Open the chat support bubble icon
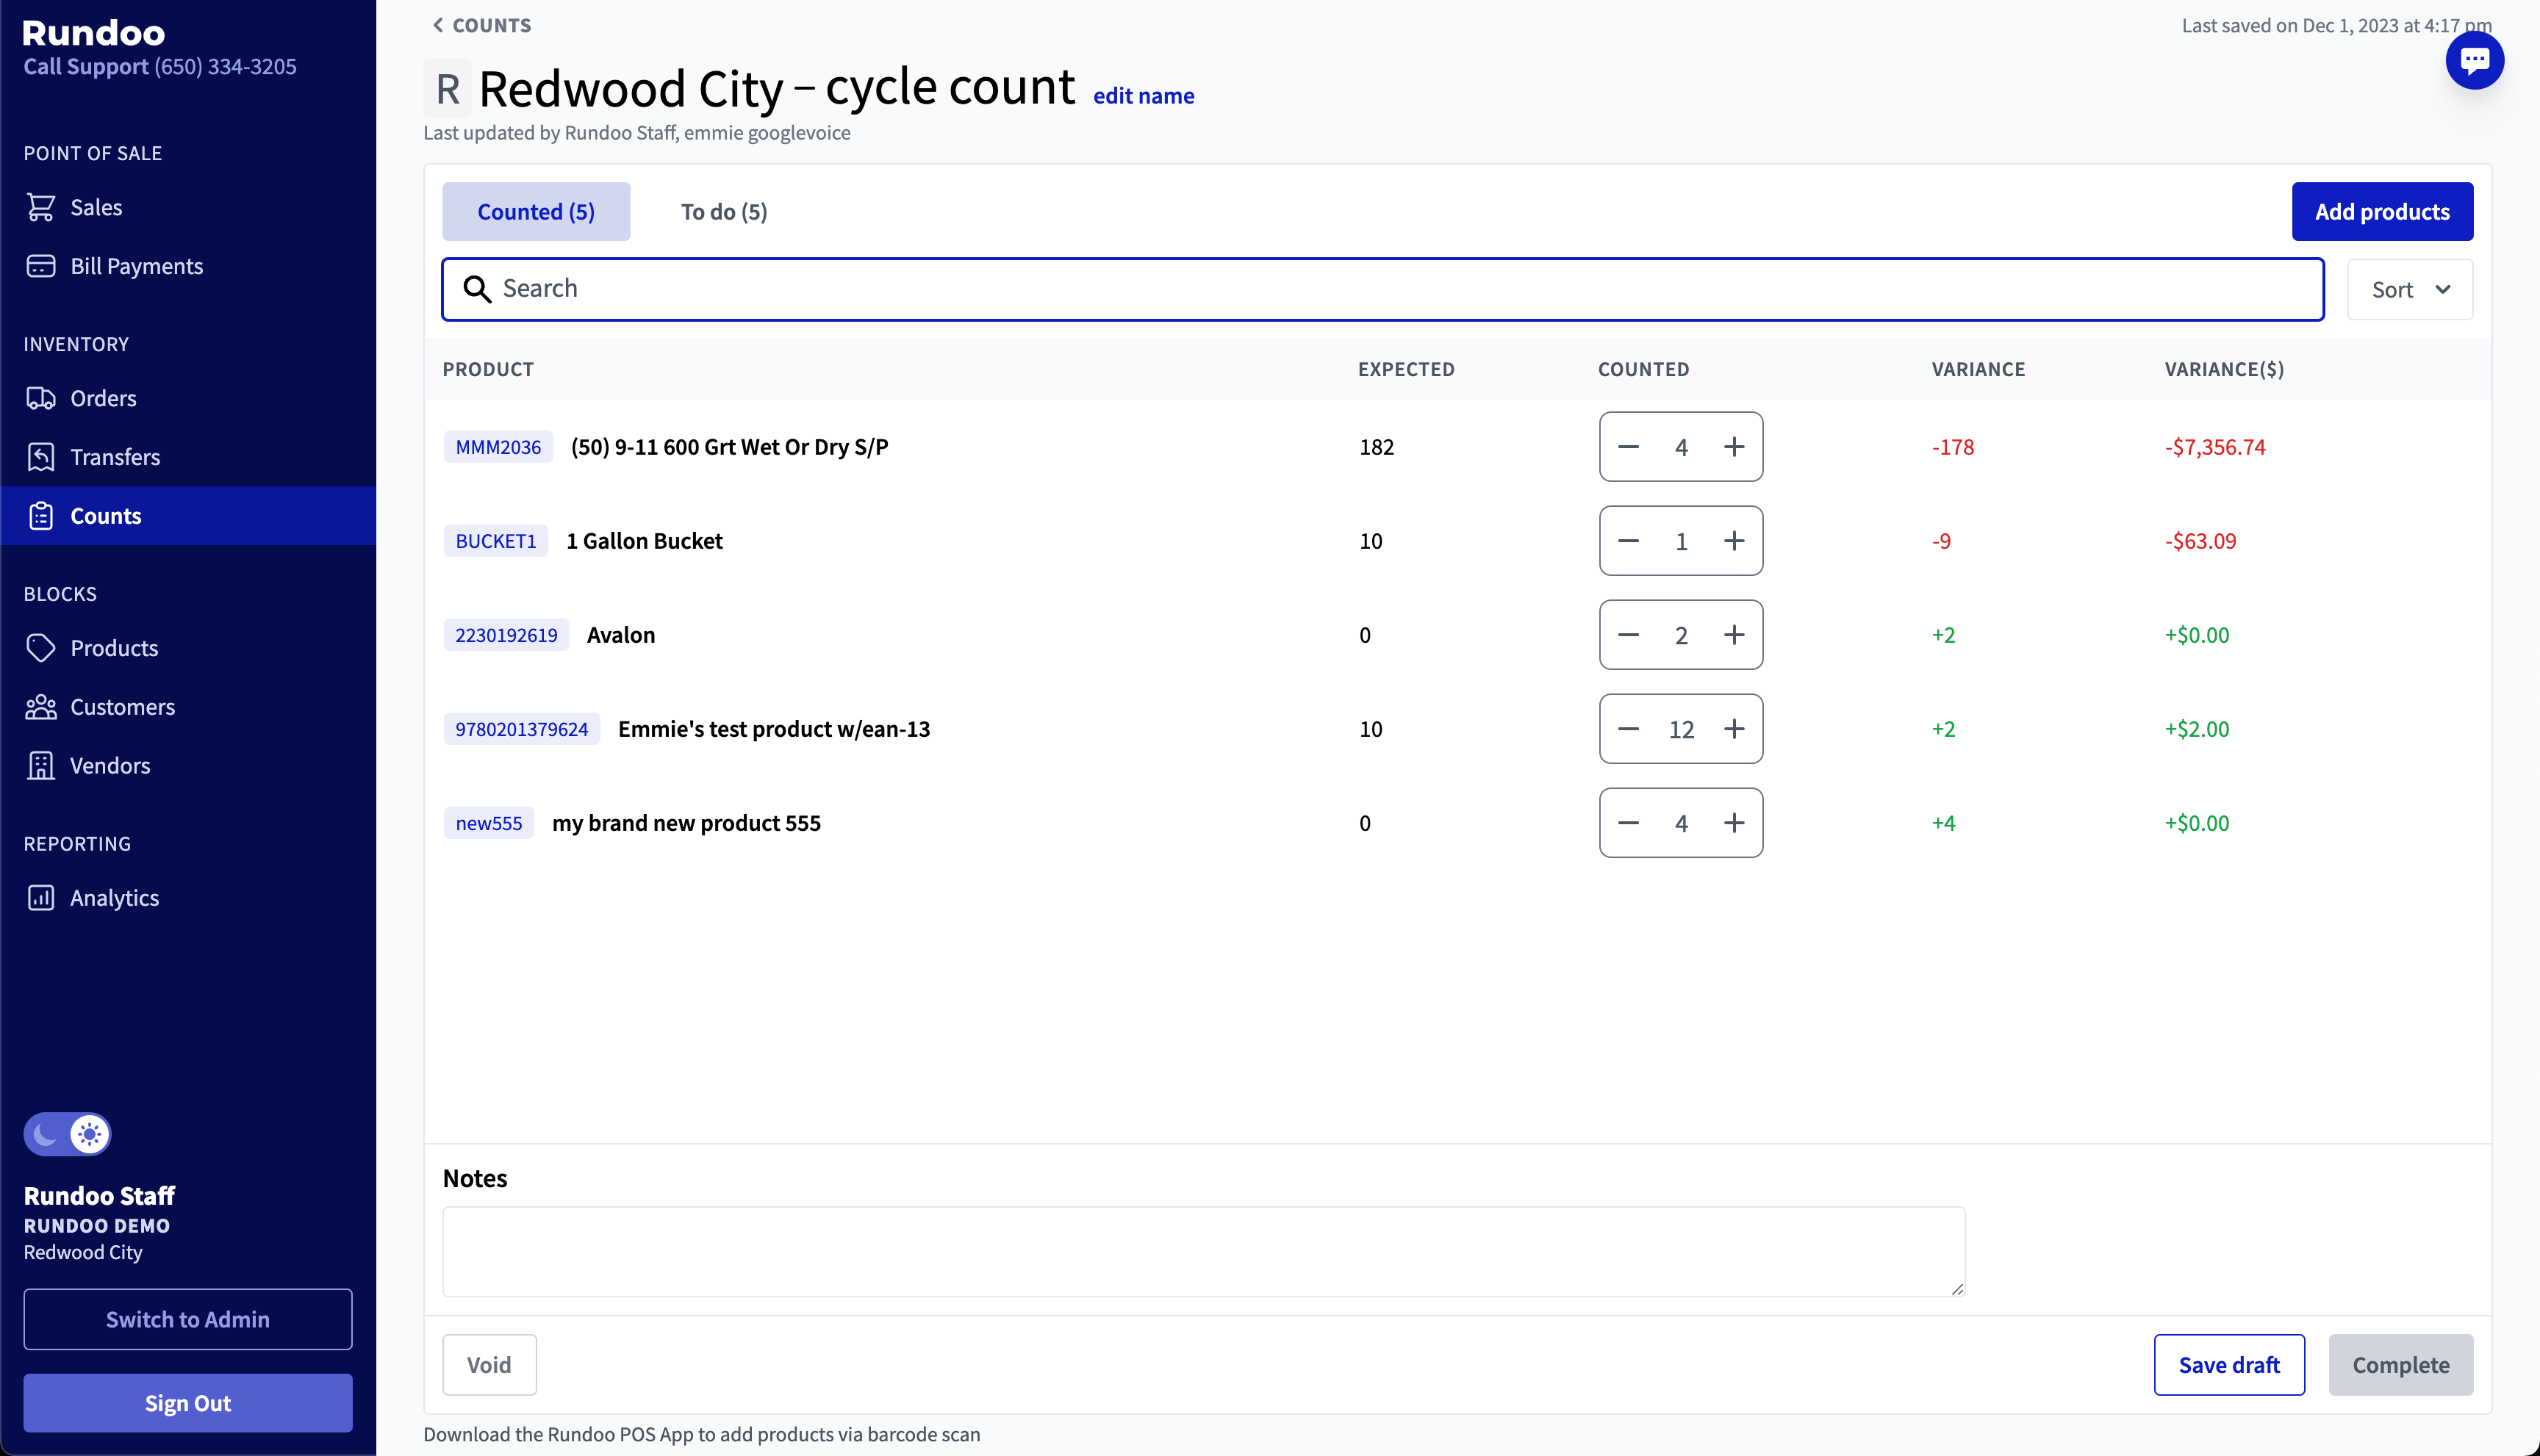The width and height of the screenshot is (2540, 1456). [2474, 60]
